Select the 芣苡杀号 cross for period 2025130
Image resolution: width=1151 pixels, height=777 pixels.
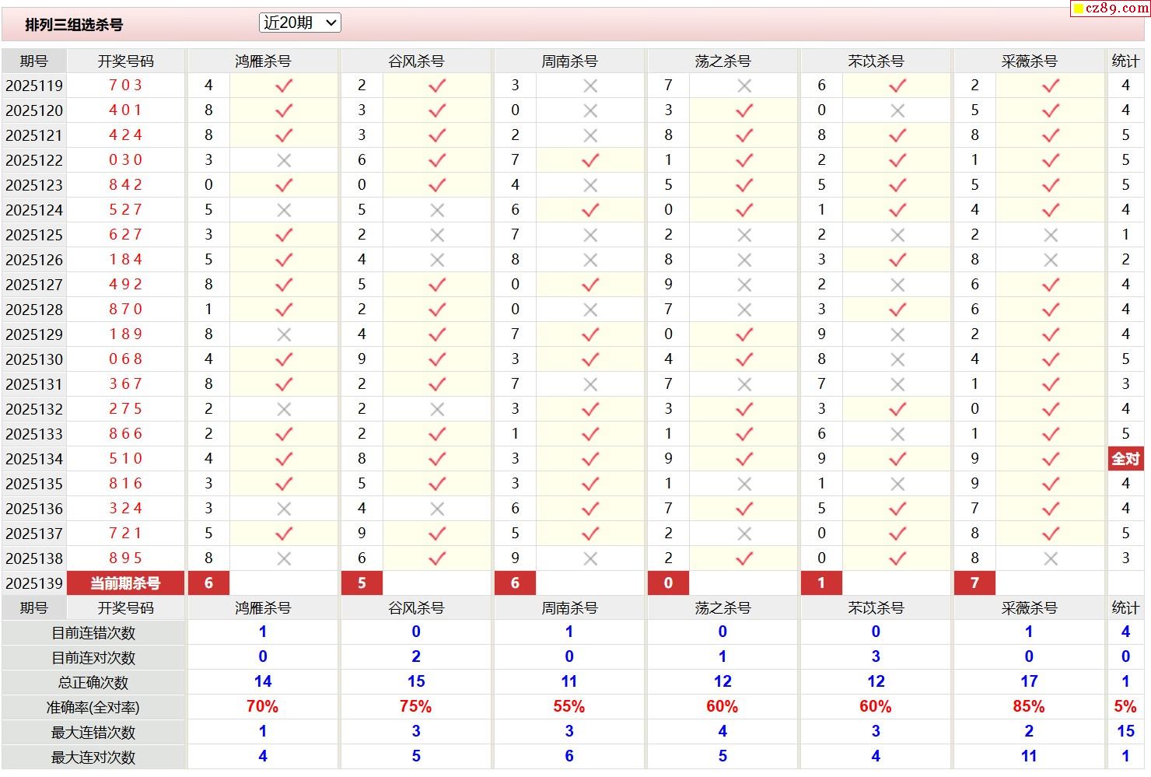coord(897,359)
